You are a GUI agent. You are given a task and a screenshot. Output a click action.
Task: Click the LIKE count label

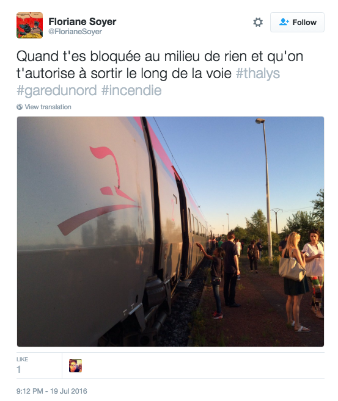coord(22,359)
